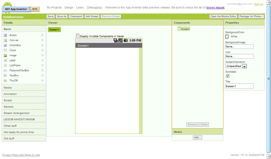Open the known issues link
271x159 pixels.
click(x=215, y=7)
